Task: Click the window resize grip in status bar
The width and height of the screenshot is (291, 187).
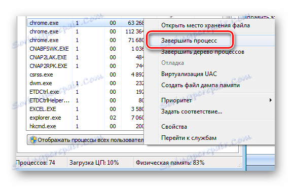Action: [x=240, y=165]
